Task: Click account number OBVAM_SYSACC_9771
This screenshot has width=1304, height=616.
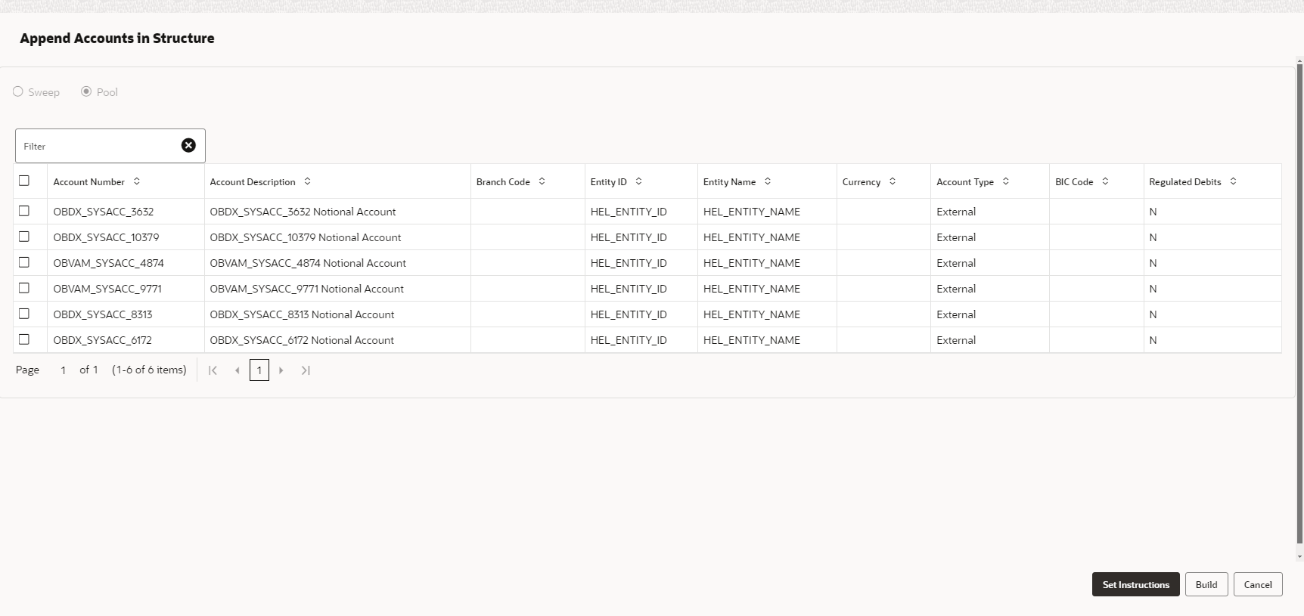Action: (x=107, y=289)
